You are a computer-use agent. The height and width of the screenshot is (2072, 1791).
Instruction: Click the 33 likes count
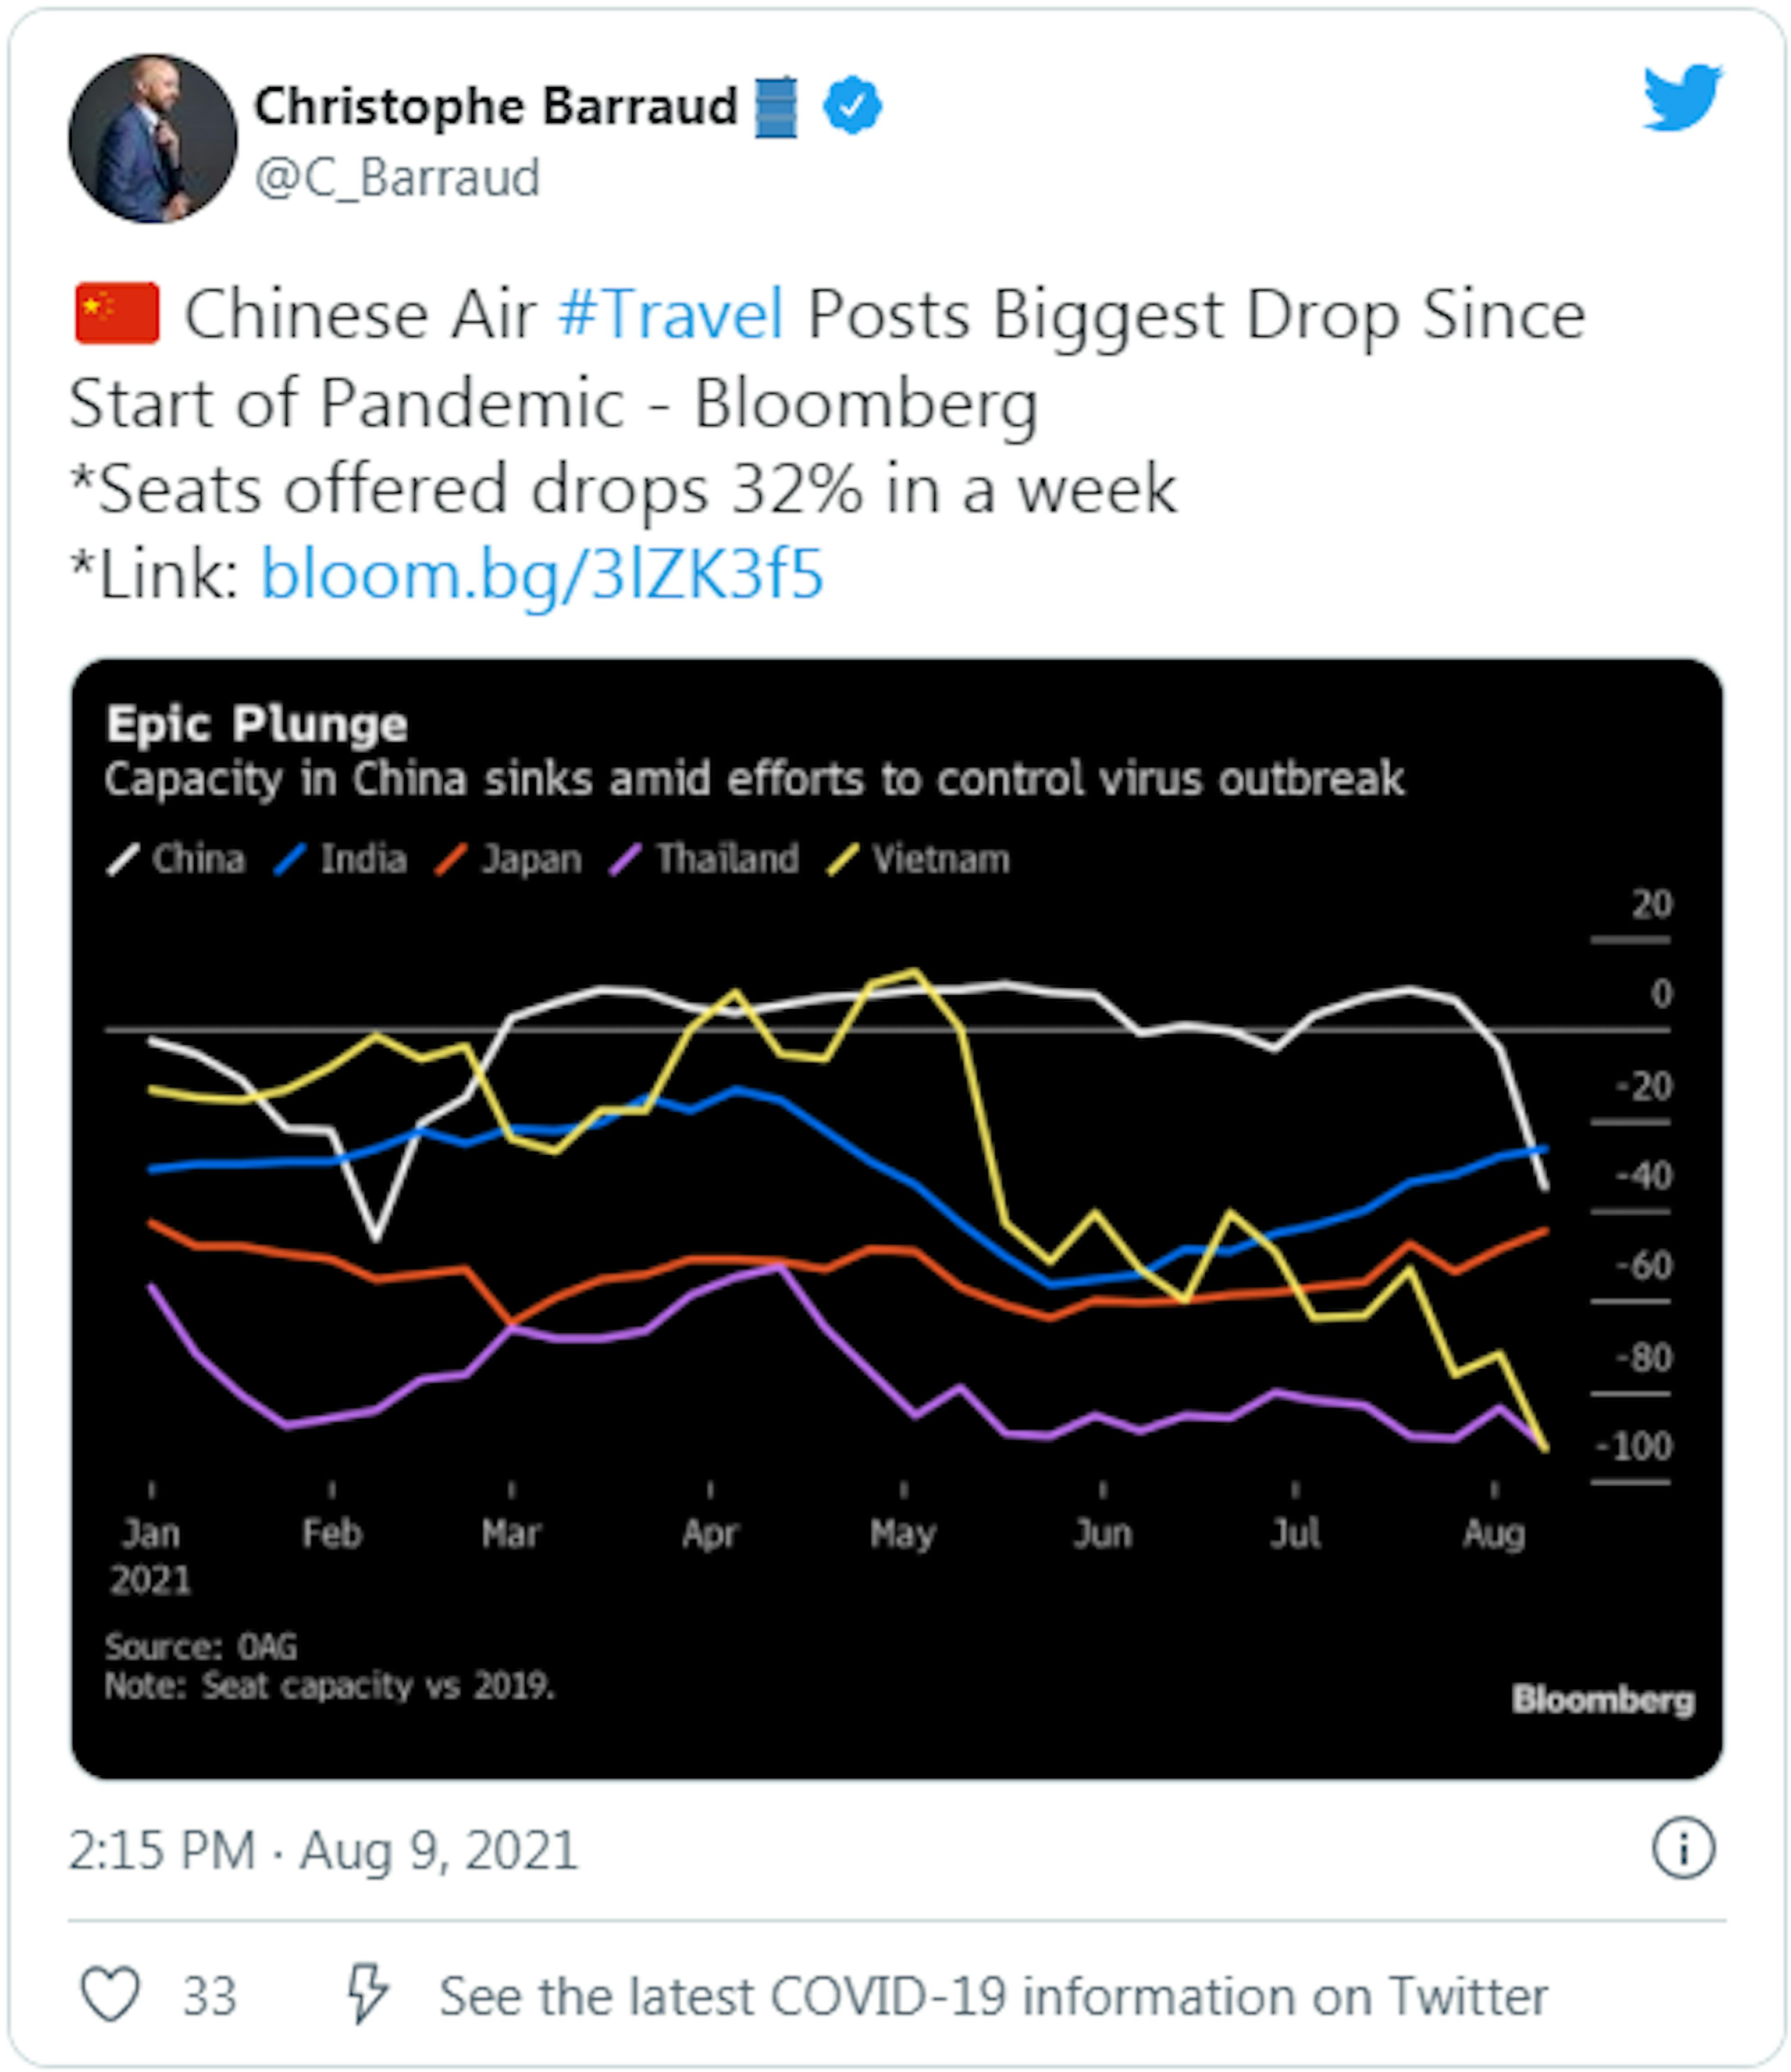[x=208, y=1996]
